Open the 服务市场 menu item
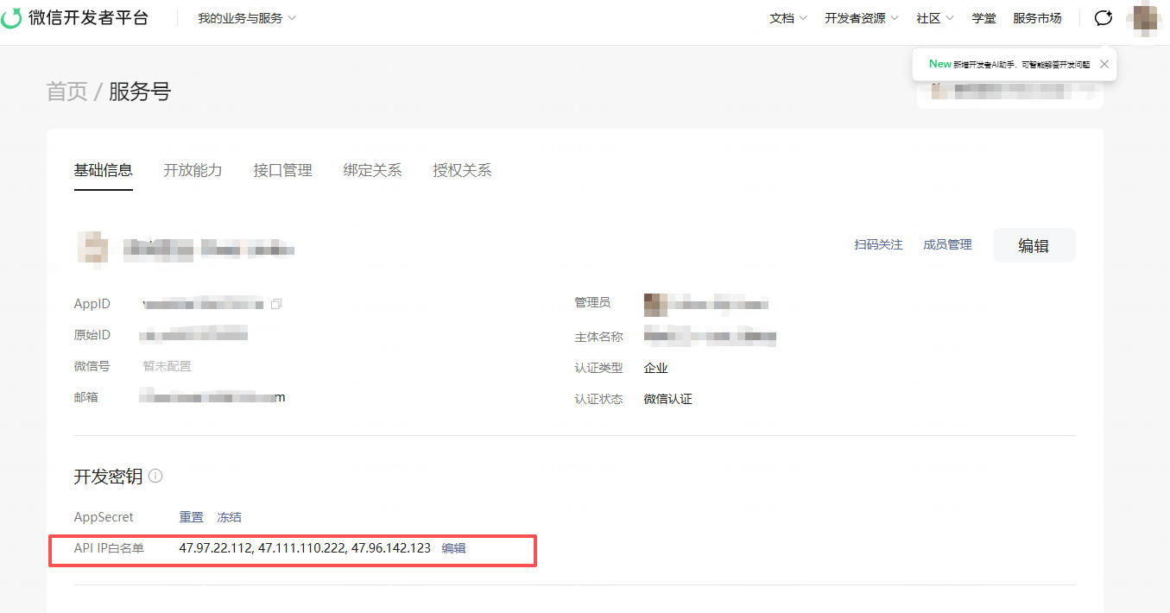 (1037, 18)
